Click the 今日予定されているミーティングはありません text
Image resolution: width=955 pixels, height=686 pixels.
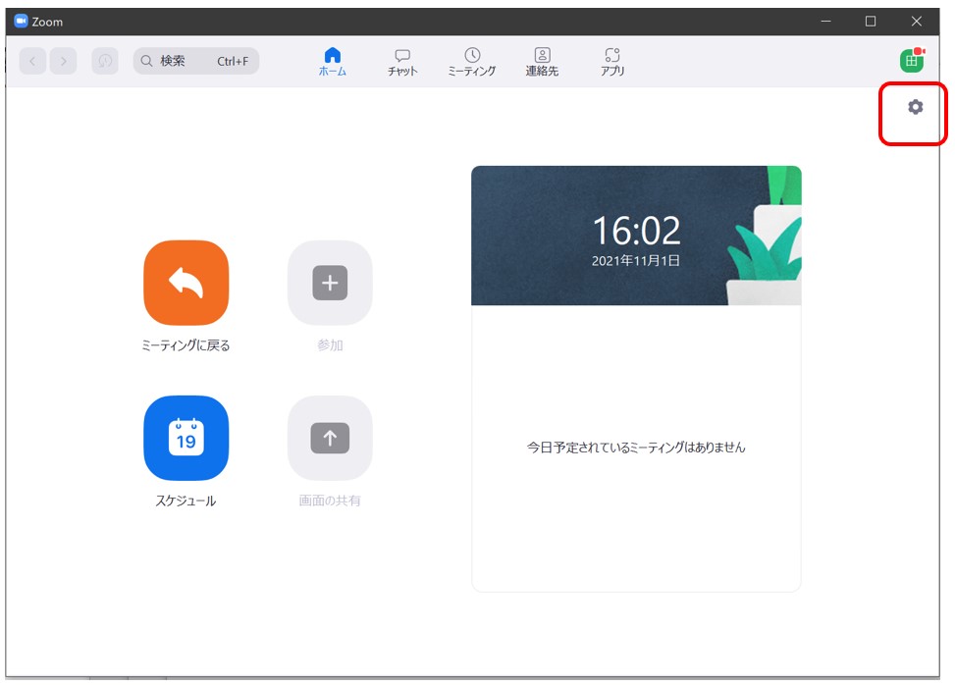tap(636, 448)
